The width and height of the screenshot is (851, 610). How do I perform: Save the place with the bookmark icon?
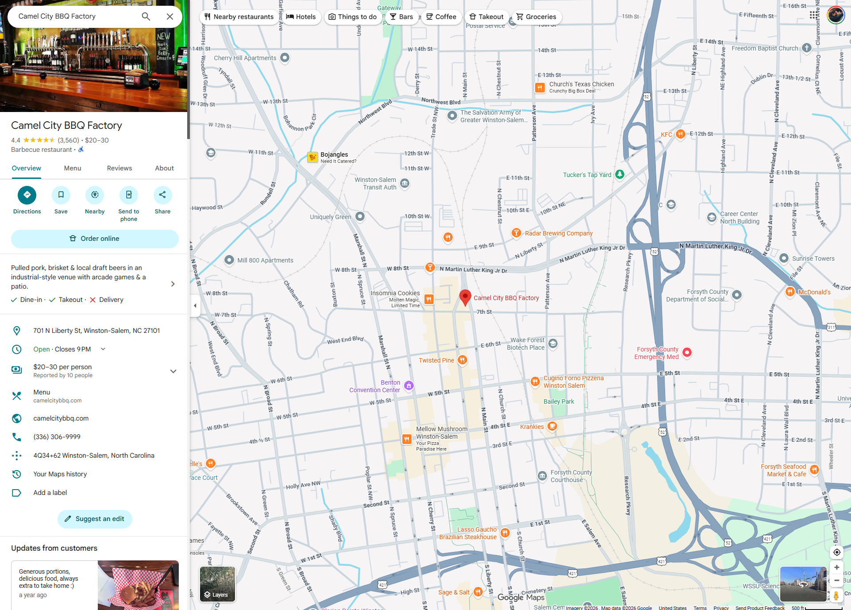click(61, 195)
